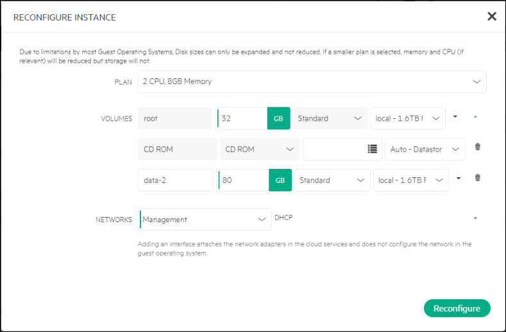Screen dimensions: 506x332
Task: Edit the data-2 volume name
Action: click(175, 180)
